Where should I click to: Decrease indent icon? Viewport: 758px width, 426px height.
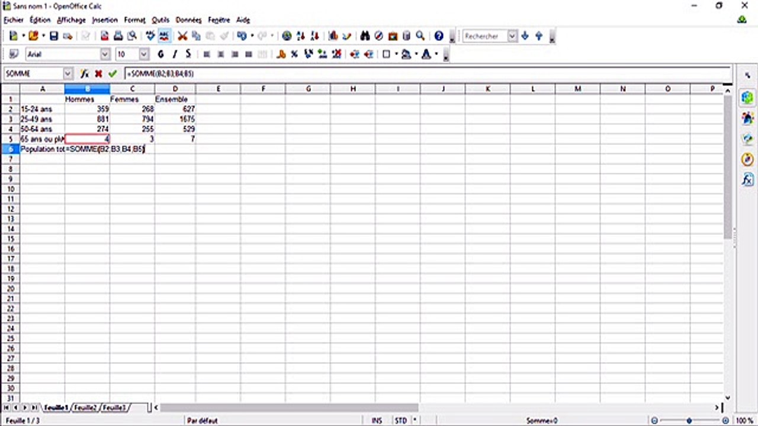[x=354, y=54]
